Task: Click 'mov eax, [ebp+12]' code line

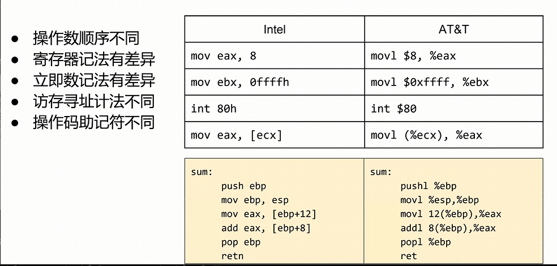Action: [268, 214]
